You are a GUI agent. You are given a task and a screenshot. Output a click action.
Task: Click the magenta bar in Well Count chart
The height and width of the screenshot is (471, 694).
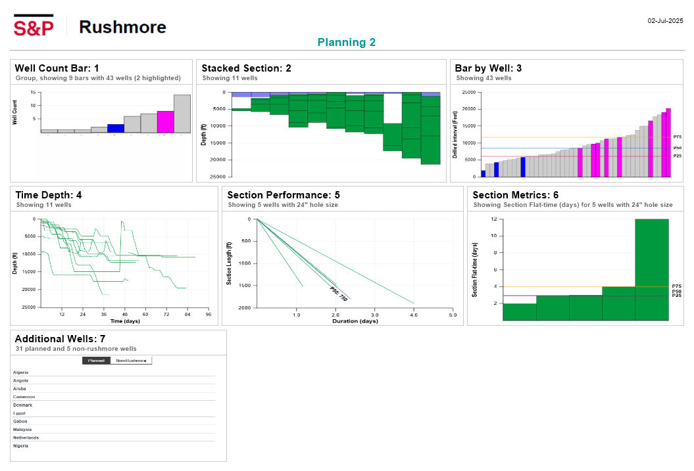166,122
